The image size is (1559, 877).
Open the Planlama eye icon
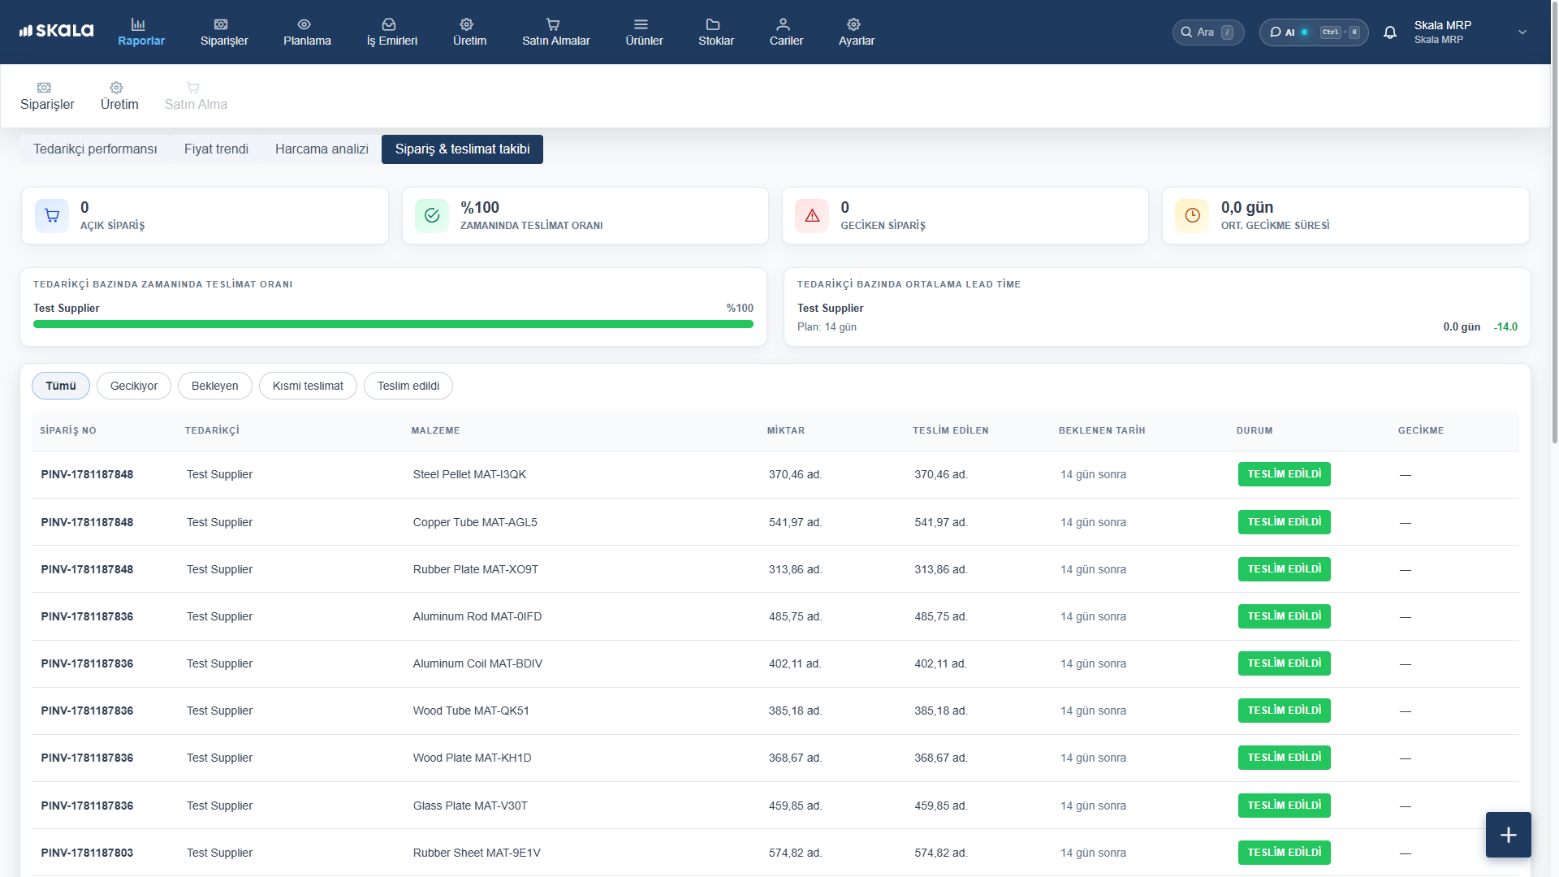(x=304, y=24)
